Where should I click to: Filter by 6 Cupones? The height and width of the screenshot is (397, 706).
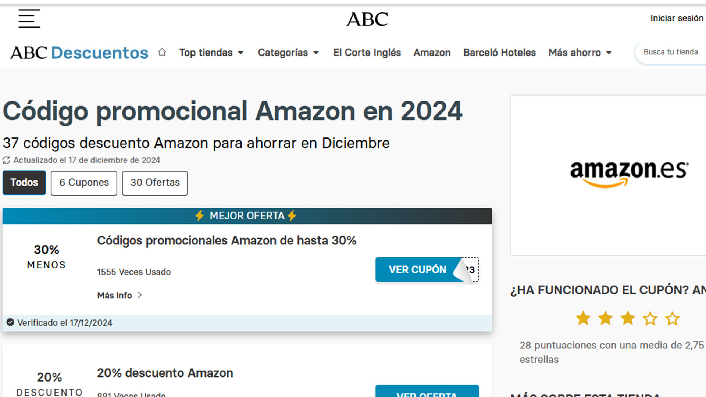tap(84, 183)
